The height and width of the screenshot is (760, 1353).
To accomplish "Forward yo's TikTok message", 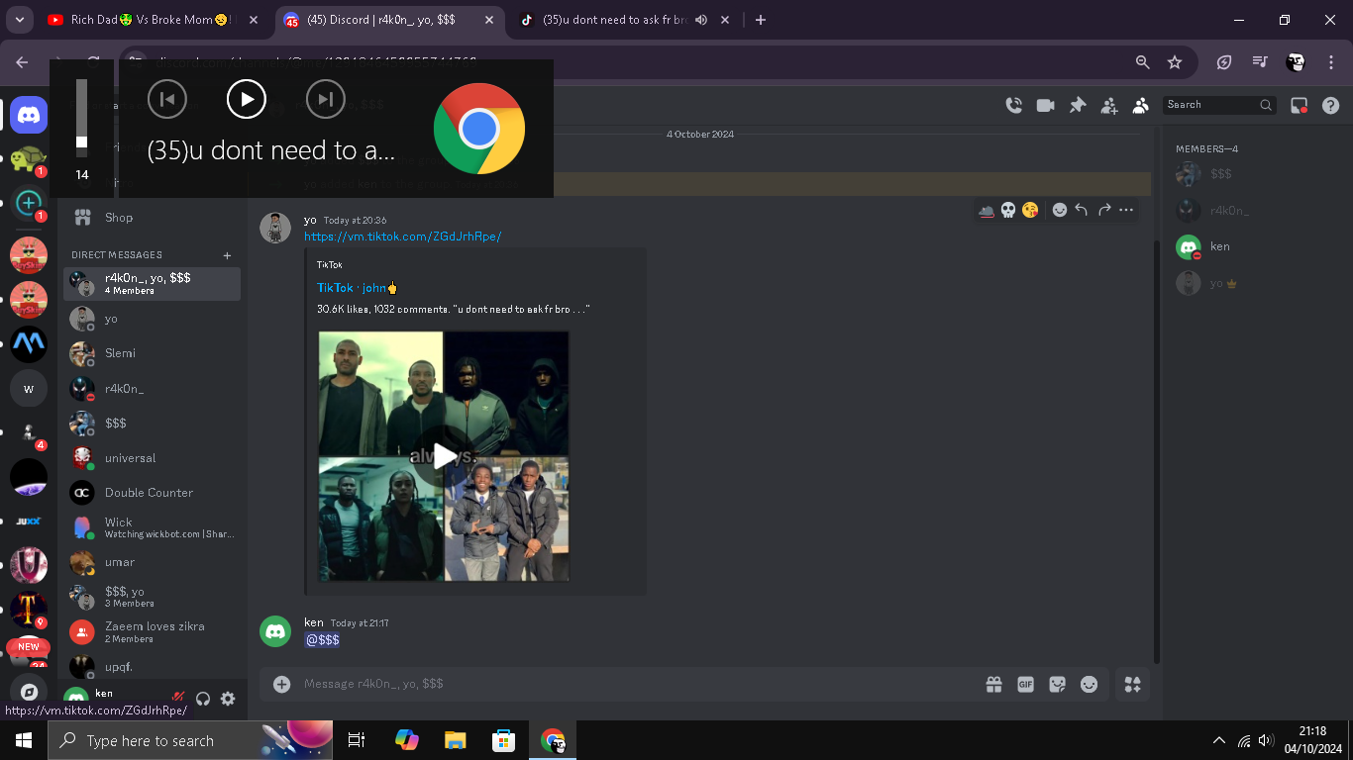I will [x=1104, y=210].
